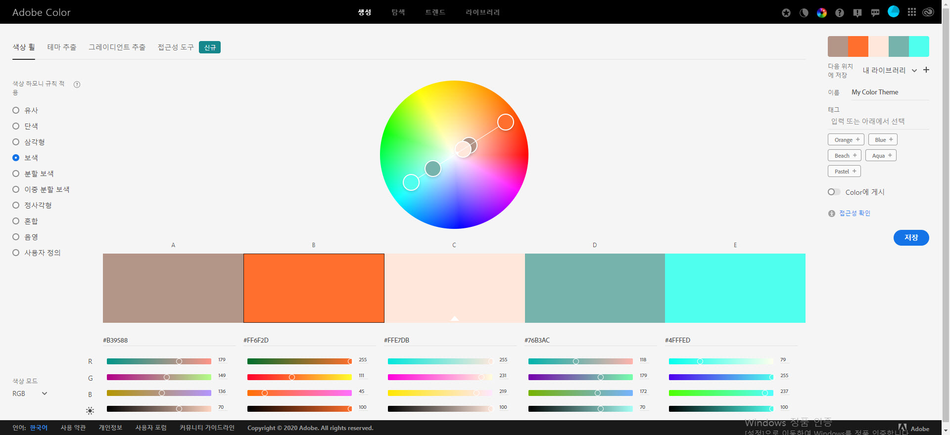950x435 pixels.
Task: Click the exclamation feedback bubble icon
Action: click(x=857, y=13)
